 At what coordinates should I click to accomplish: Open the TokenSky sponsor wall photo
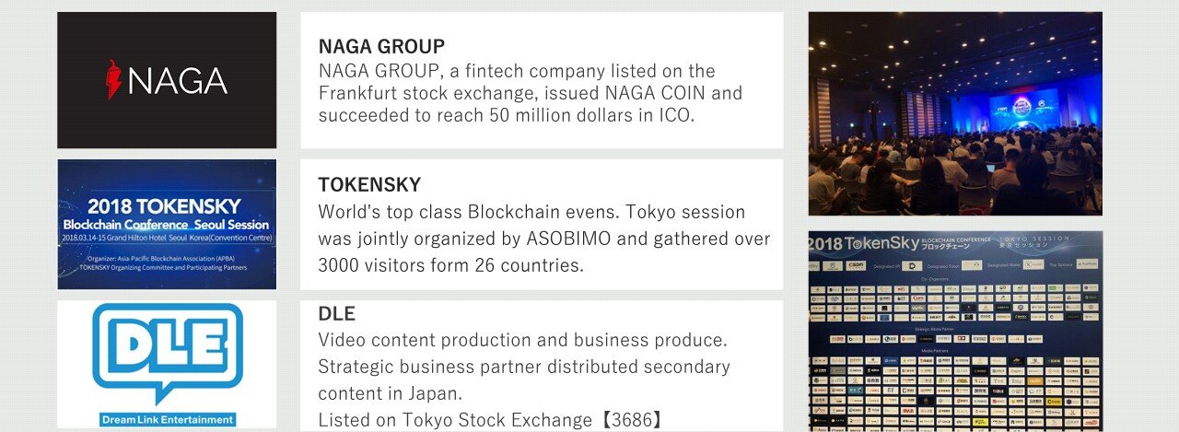coord(955,332)
